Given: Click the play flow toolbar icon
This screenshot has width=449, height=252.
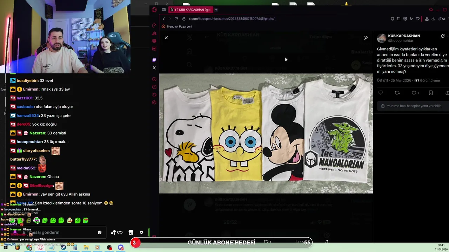Looking at the screenshot, I should coord(411,19).
